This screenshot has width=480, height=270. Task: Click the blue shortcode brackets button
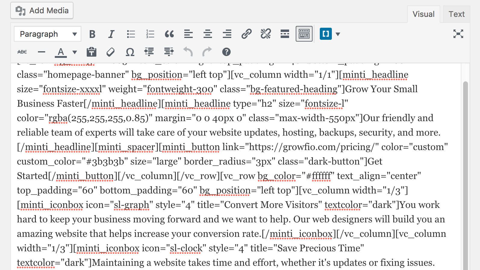(326, 34)
